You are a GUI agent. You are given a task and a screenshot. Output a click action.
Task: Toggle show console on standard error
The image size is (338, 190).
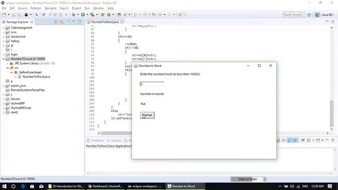pos(295,140)
